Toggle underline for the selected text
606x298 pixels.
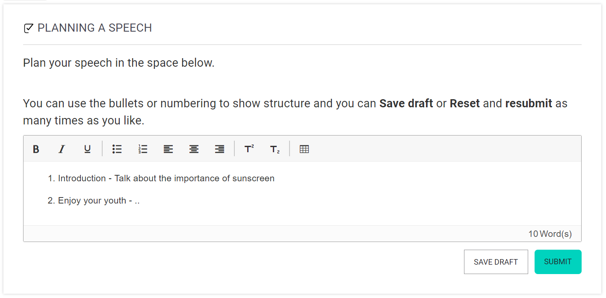[87, 149]
